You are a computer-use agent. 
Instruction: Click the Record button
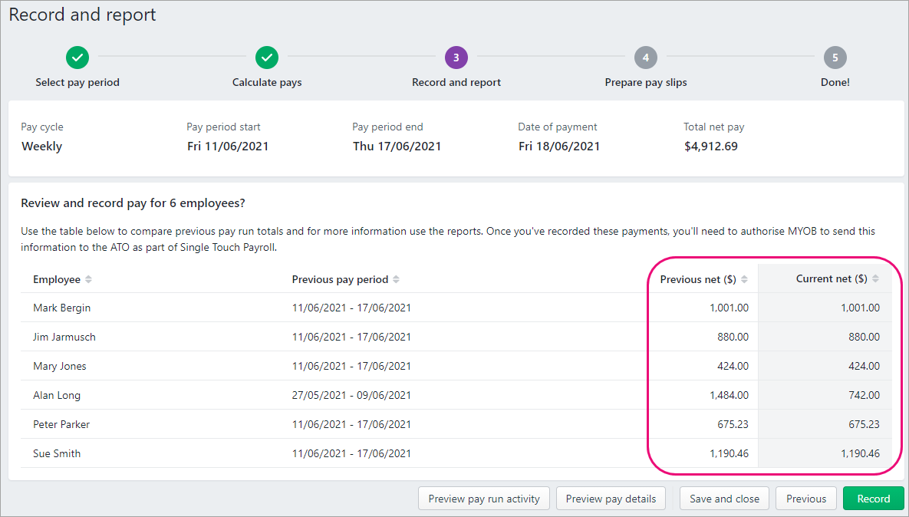[873, 499]
